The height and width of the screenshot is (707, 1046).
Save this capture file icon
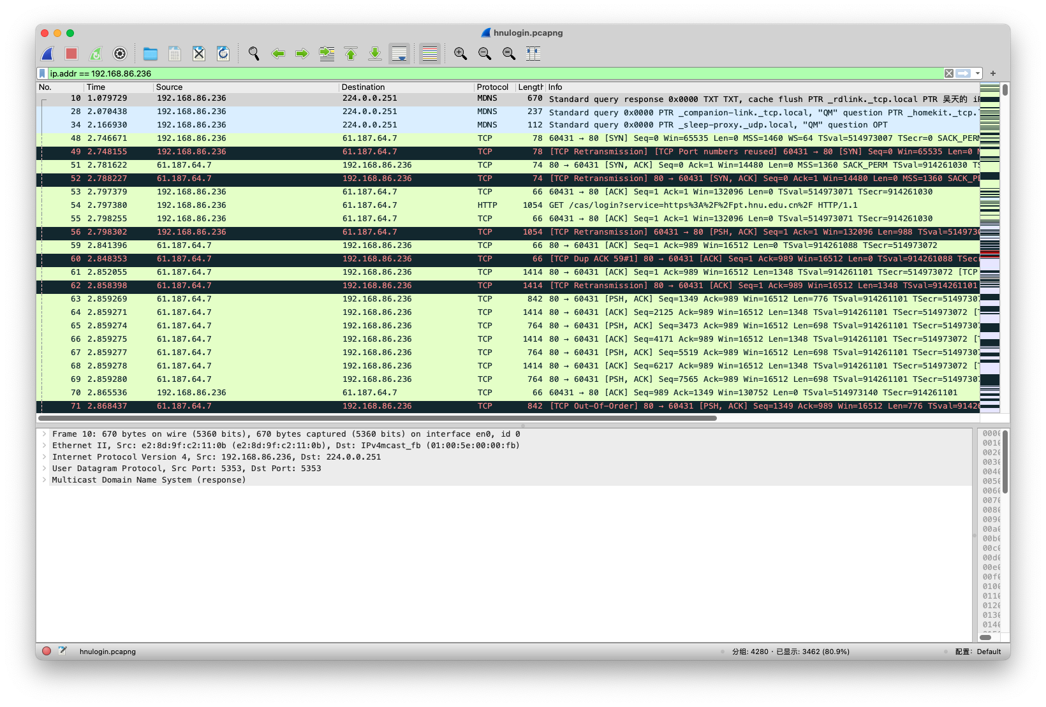(175, 54)
